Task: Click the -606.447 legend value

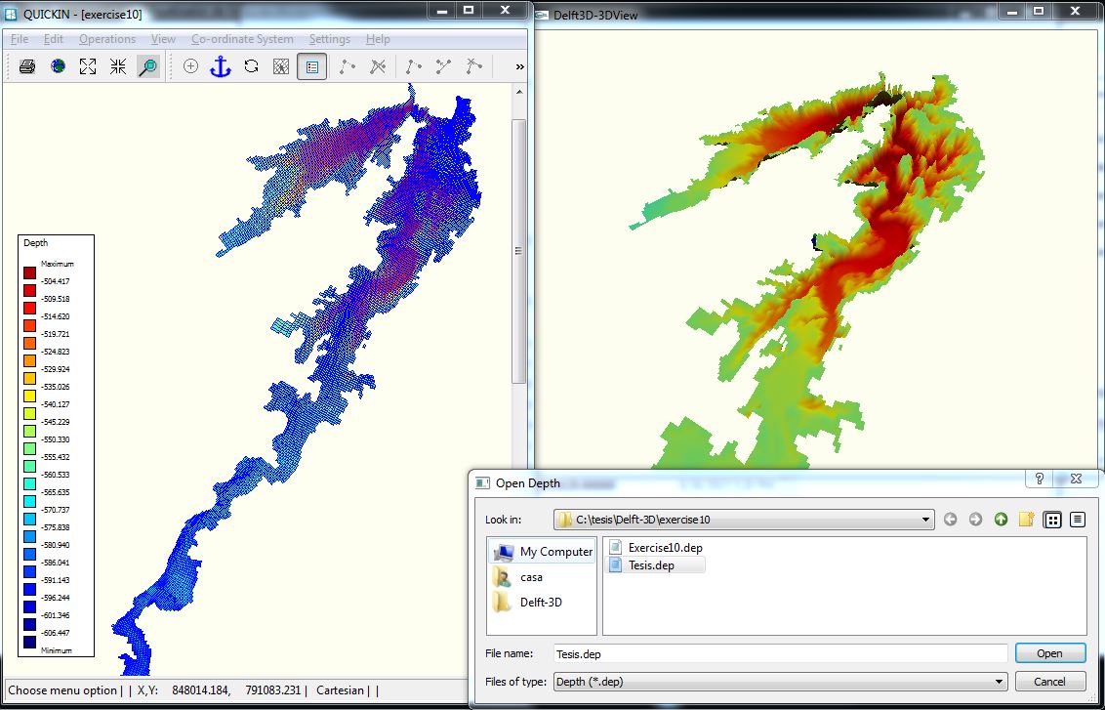Action: 55,633
